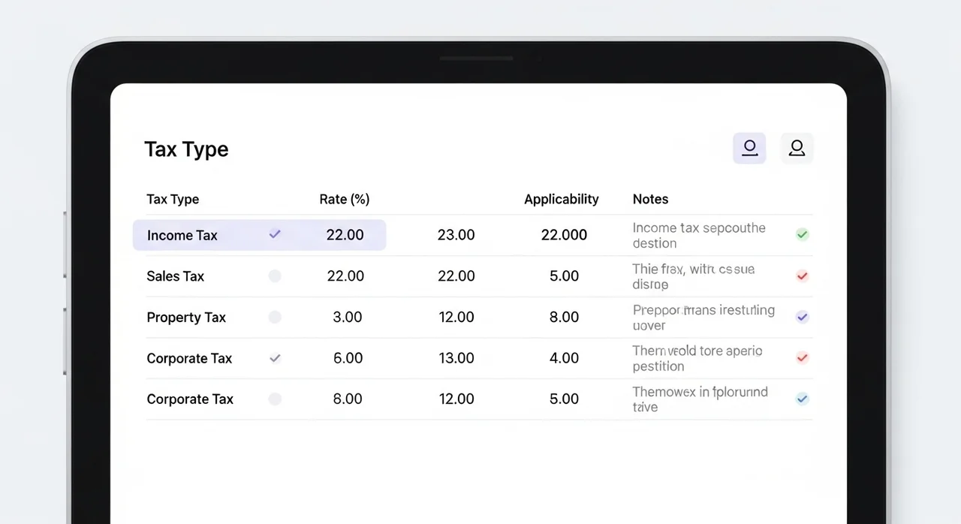Click blue status icon in the 8.00 Corporate Tax row
Screen dimensions: 961x524
click(802, 399)
